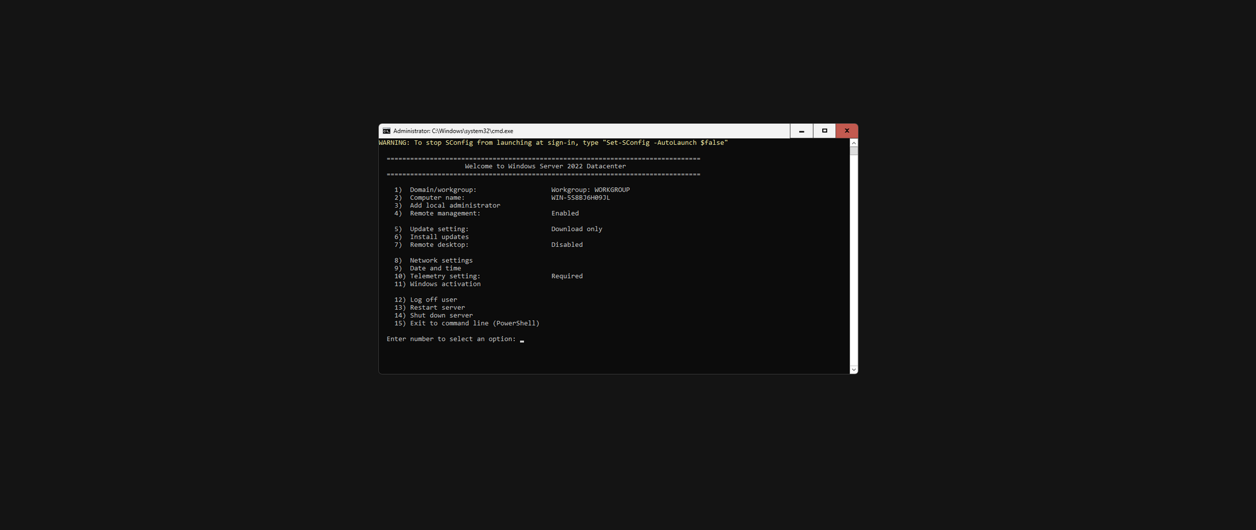The width and height of the screenshot is (1256, 530).
Task: Close the Administrator cmd window
Action: coord(847,131)
